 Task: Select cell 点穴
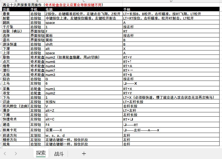click(16, 62)
